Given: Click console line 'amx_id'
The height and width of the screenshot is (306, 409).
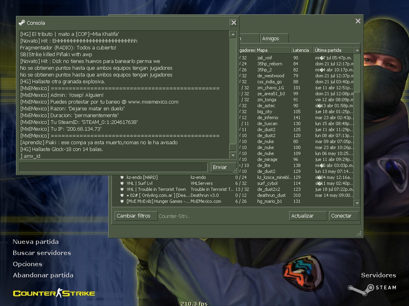Looking at the screenshot, I should 30,156.
